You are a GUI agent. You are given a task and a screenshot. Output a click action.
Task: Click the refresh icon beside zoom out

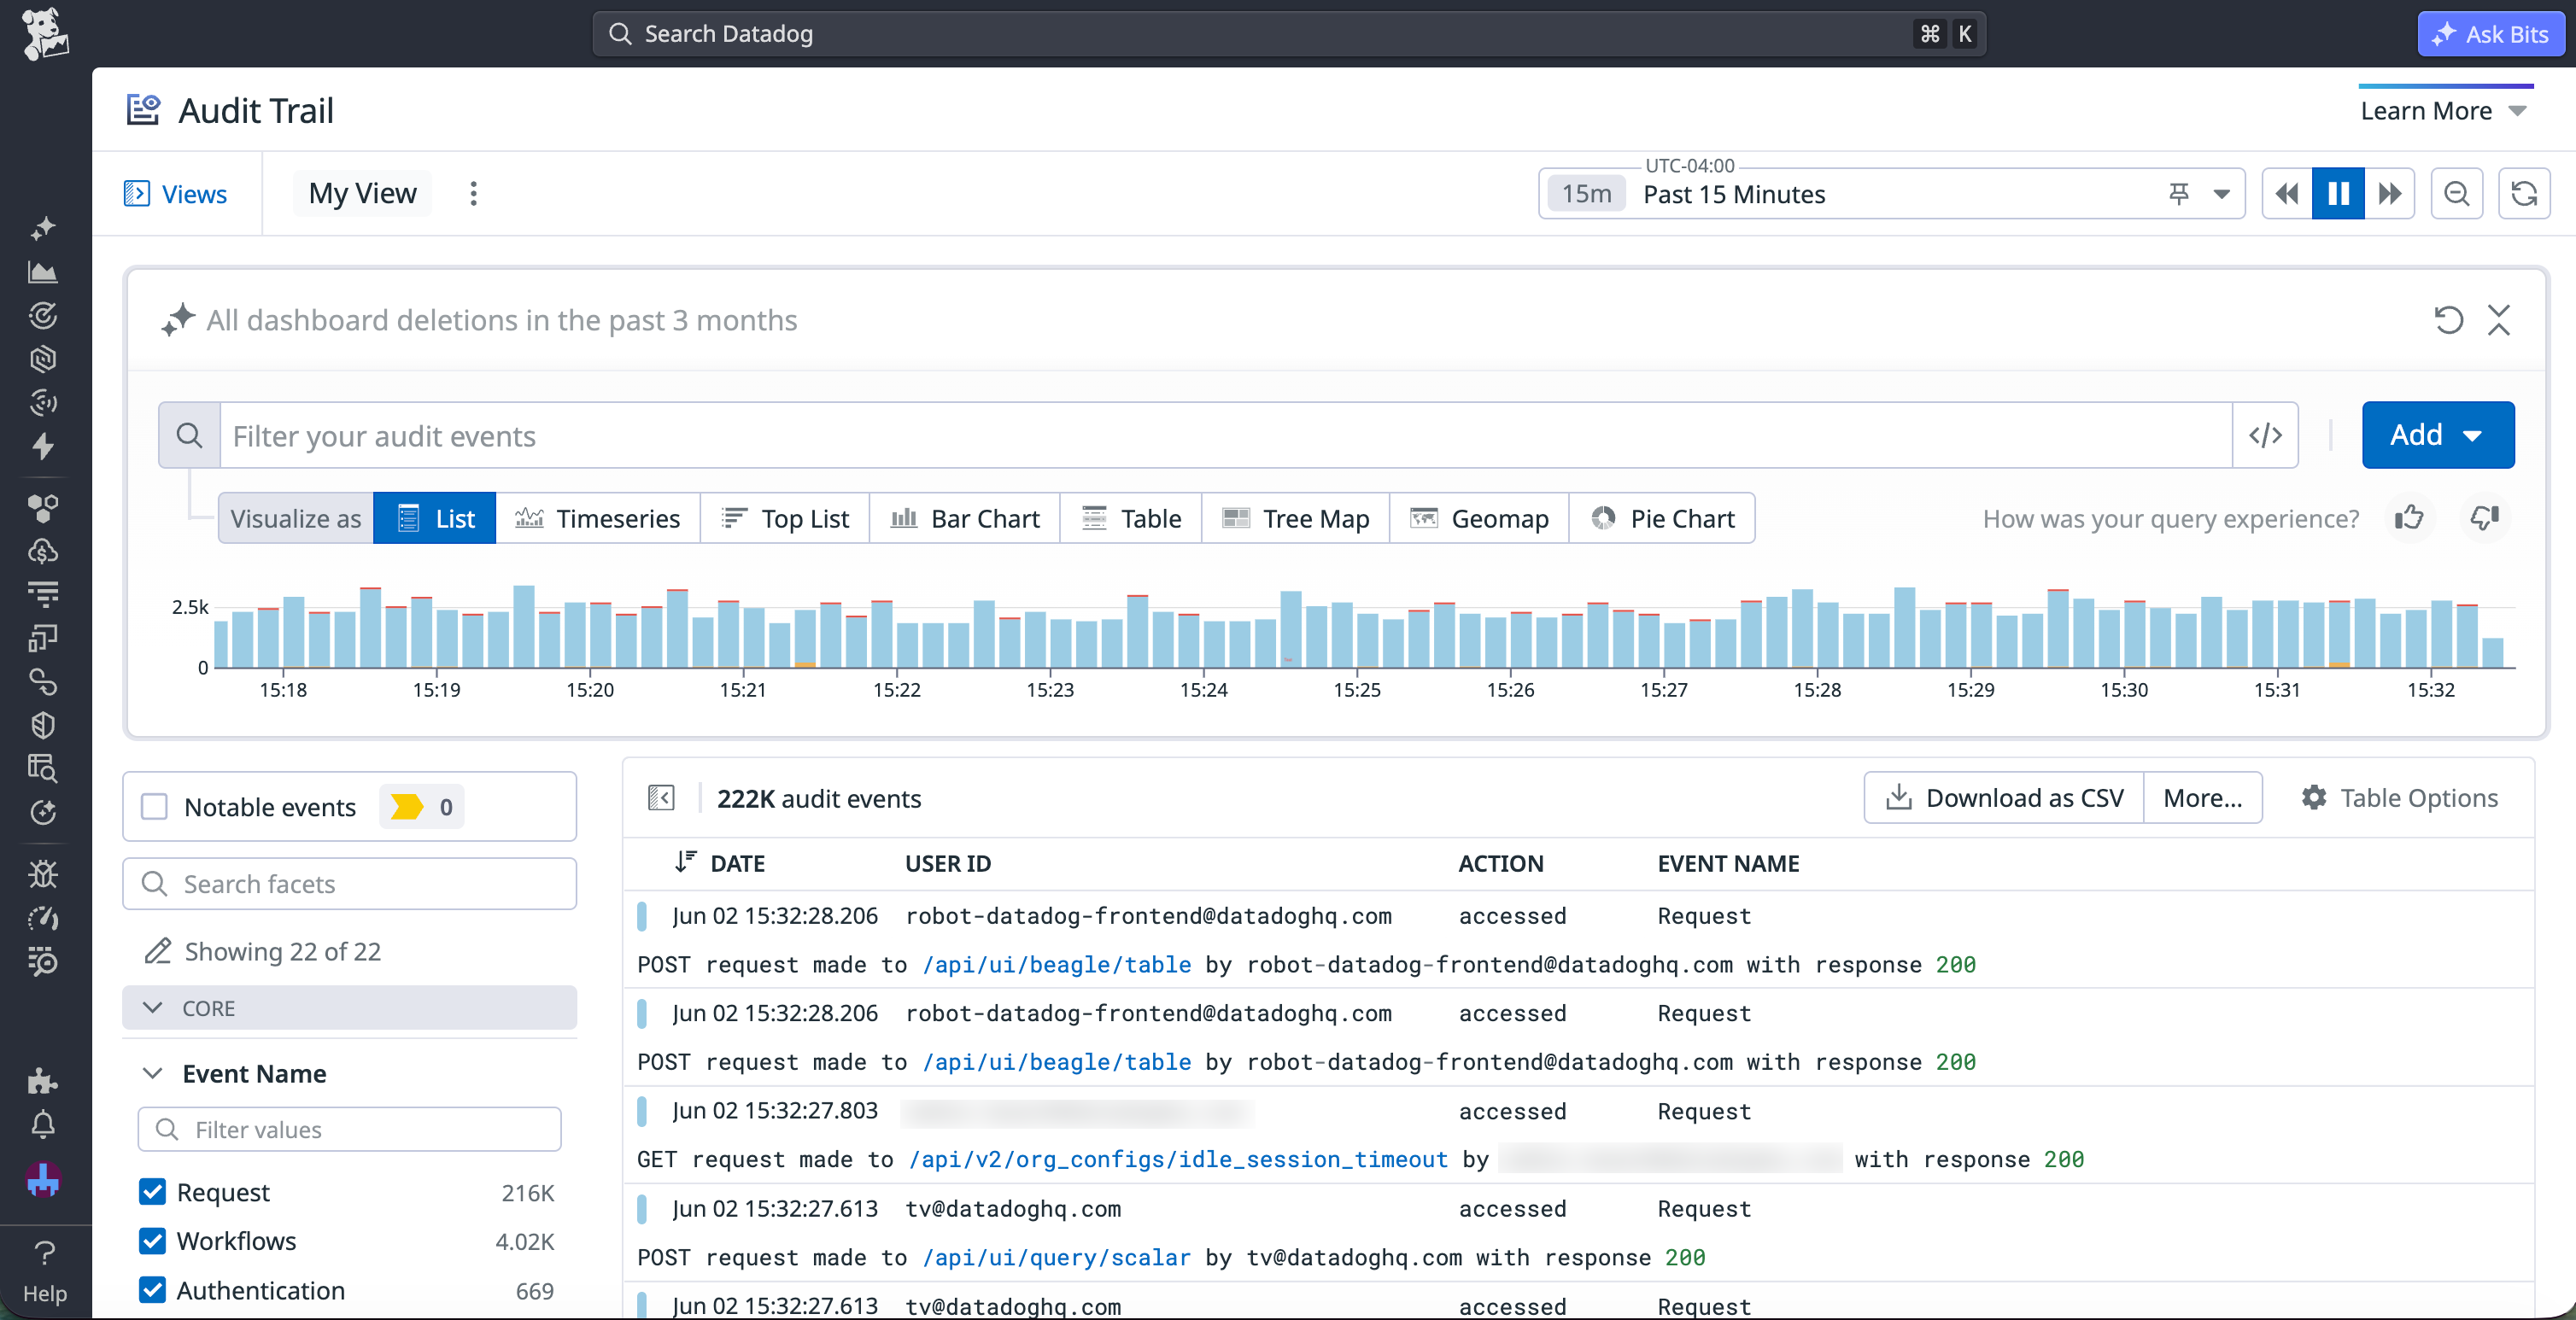pos(2524,194)
